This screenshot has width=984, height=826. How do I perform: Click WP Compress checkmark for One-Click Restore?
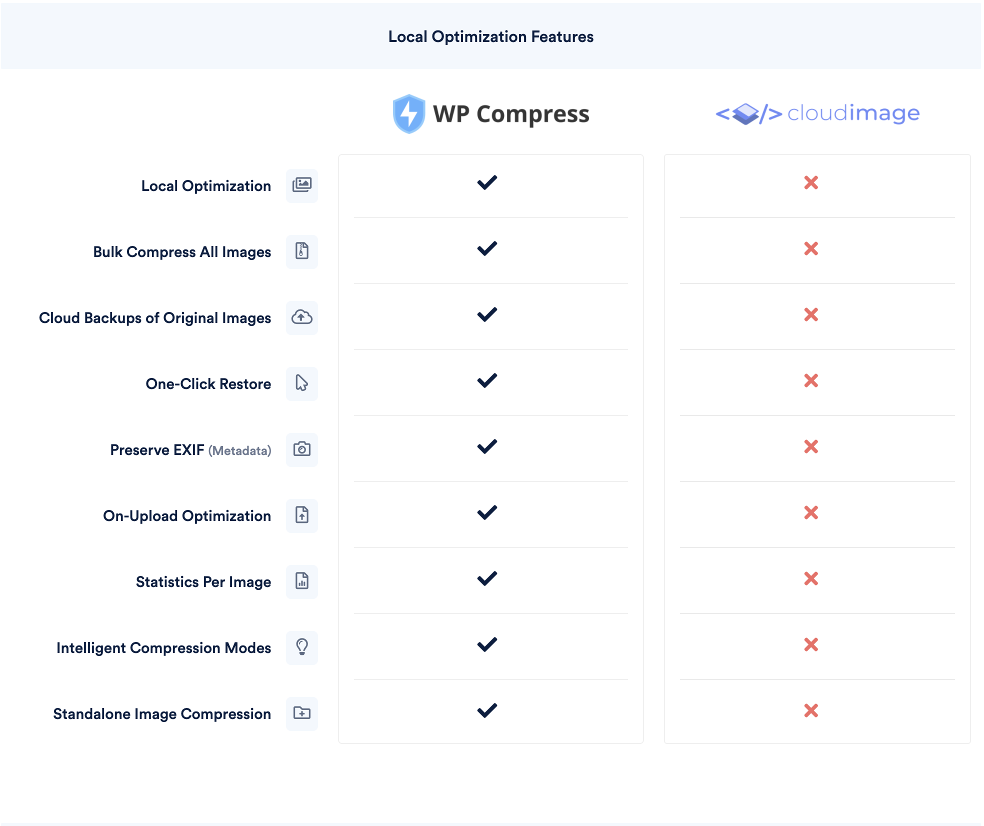487,380
